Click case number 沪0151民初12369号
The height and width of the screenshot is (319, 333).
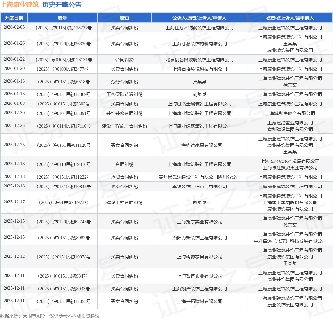[64, 94]
